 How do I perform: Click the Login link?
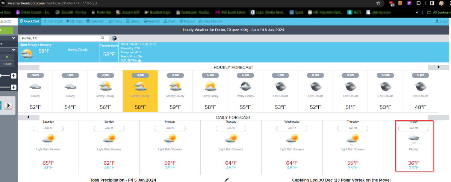click(x=442, y=21)
